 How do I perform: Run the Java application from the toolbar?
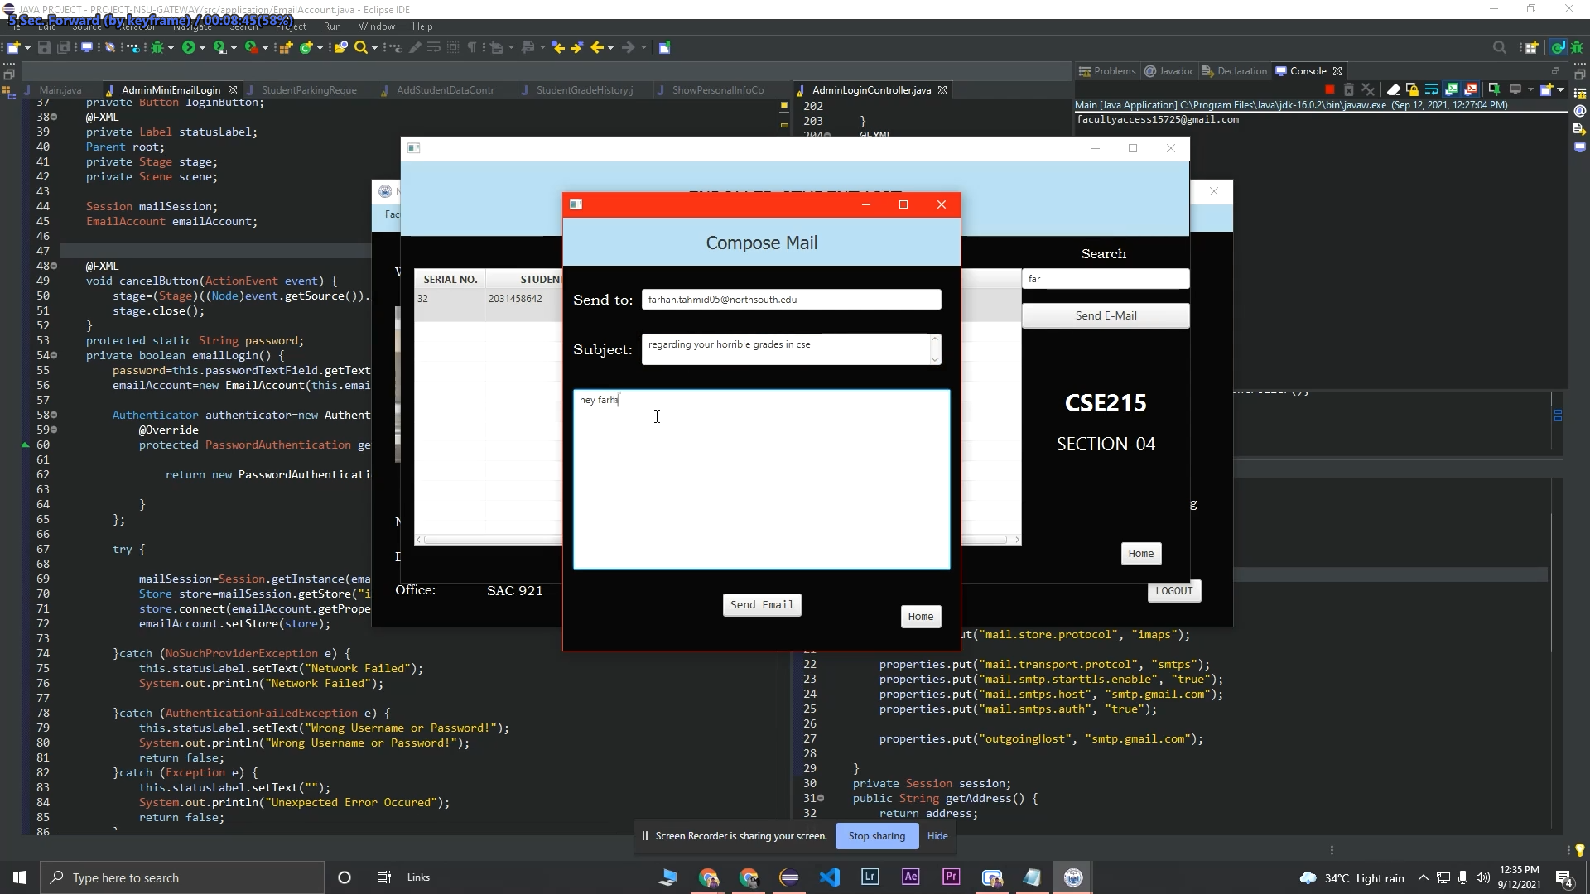(190, 47)
